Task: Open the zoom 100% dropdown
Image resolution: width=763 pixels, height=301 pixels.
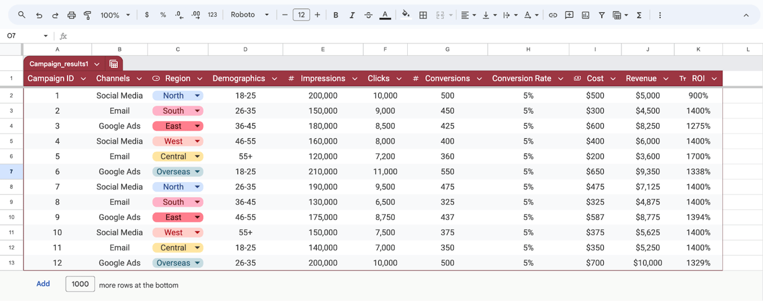Action: pyautogui.click(x=115, y=15)
